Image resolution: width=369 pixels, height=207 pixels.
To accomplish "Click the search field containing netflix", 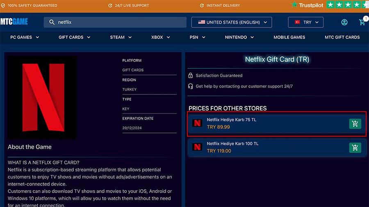I will click(x=115, y=22).
